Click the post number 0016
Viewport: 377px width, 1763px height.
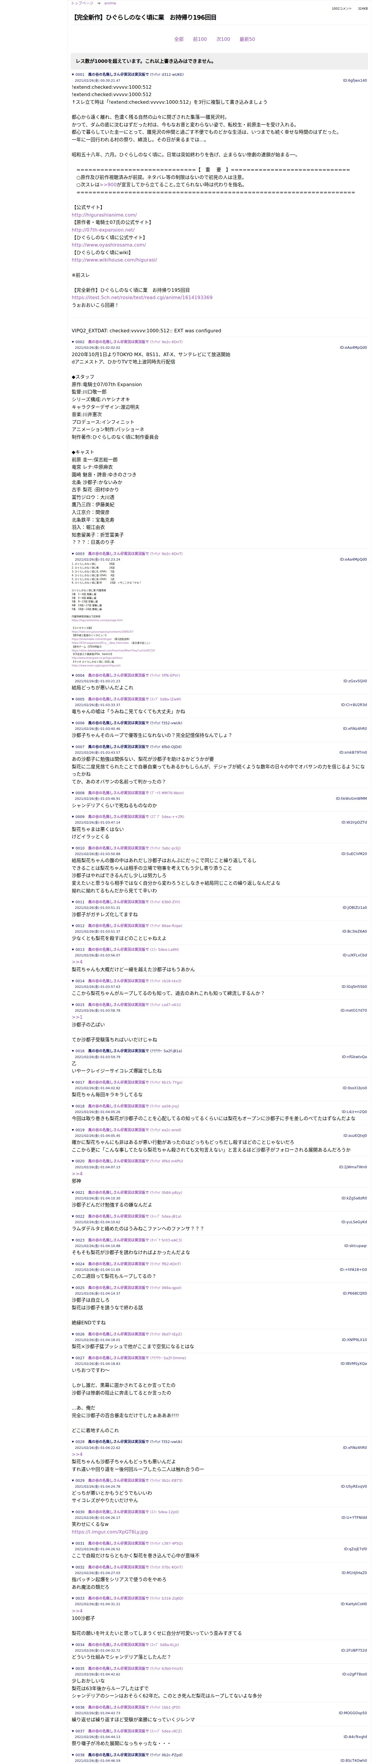(80, 1050)
